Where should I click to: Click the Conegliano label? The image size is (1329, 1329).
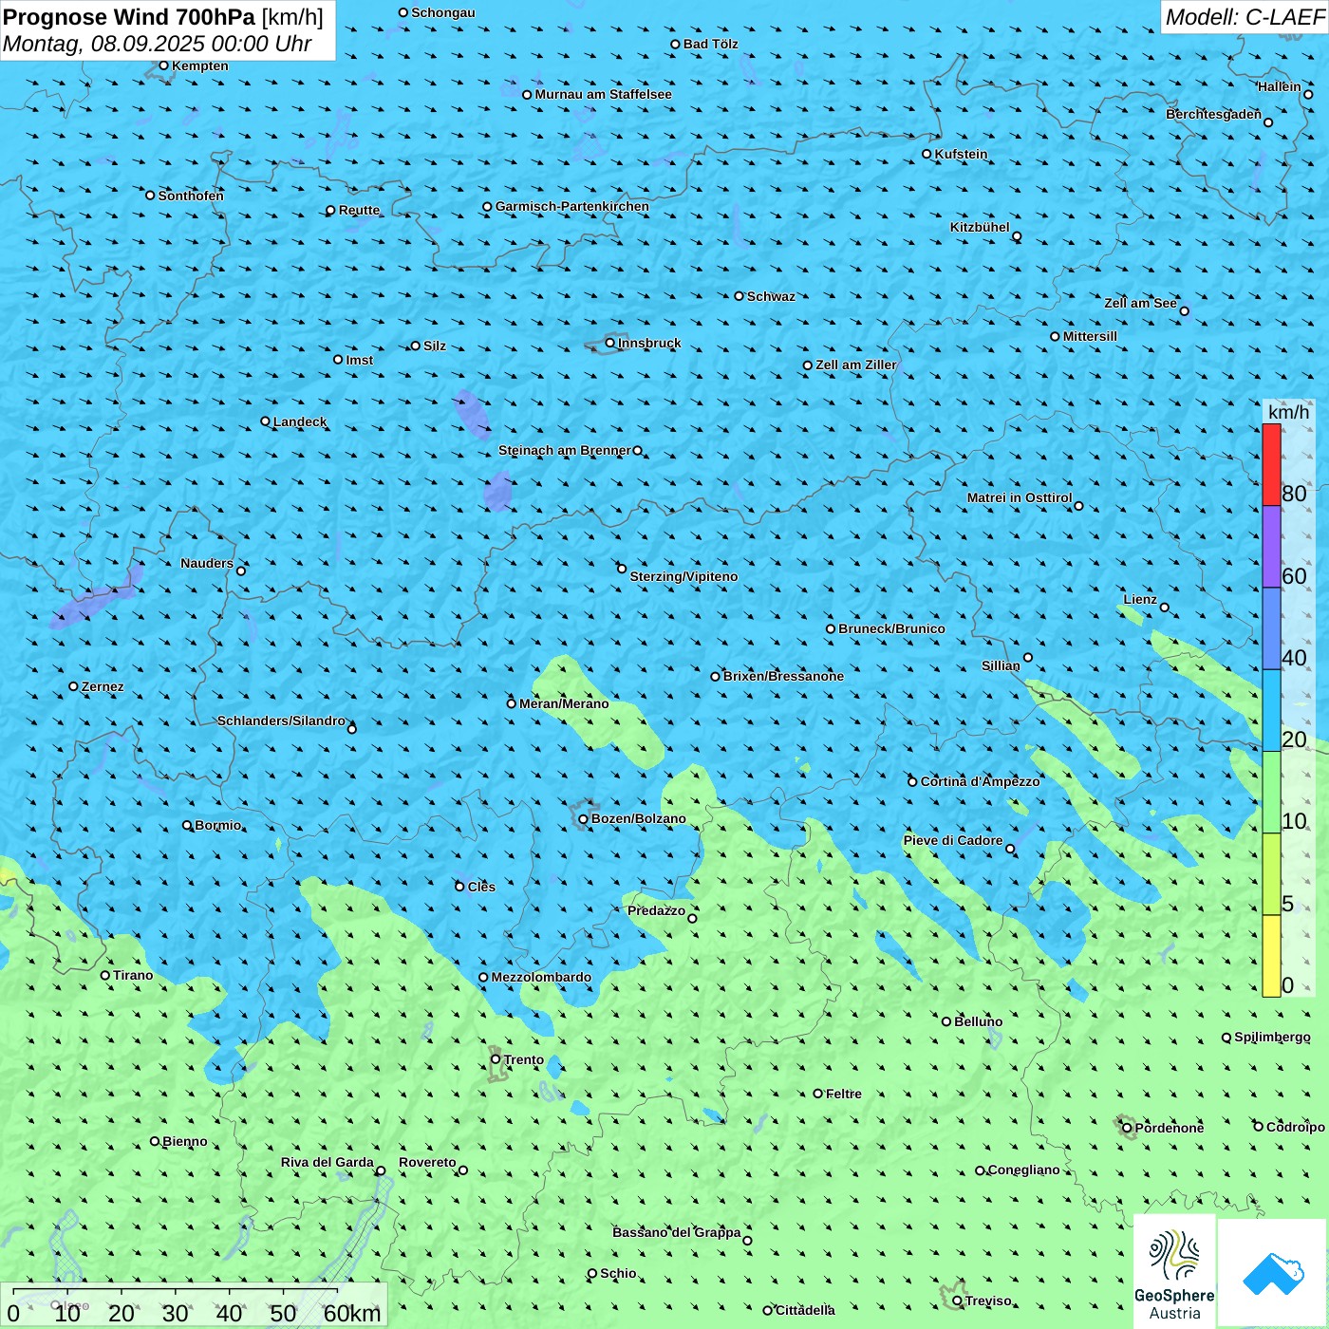[1023, 1170]
